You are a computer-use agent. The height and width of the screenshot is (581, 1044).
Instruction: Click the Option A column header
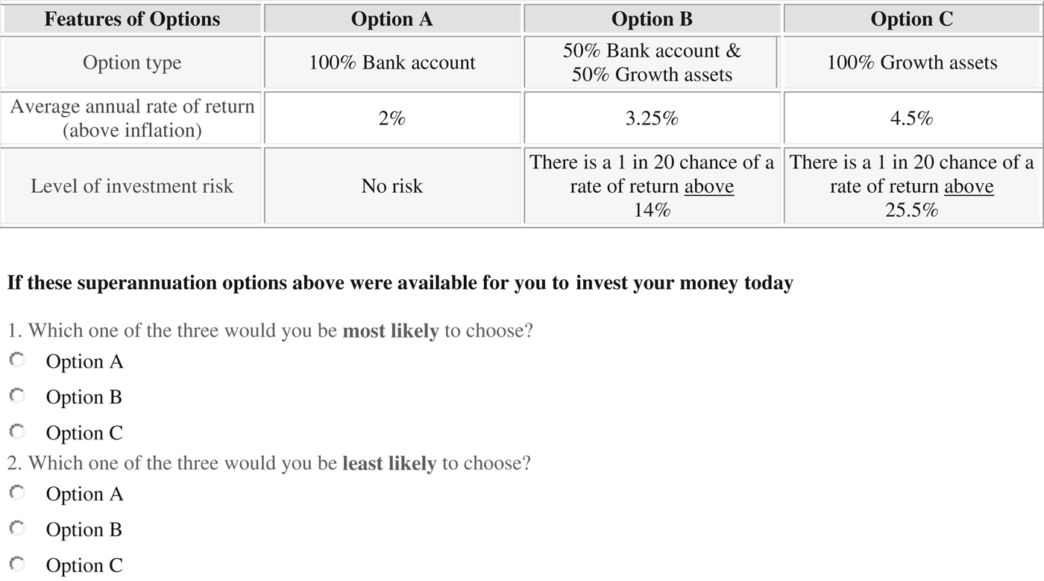click(x=392, y=19)
